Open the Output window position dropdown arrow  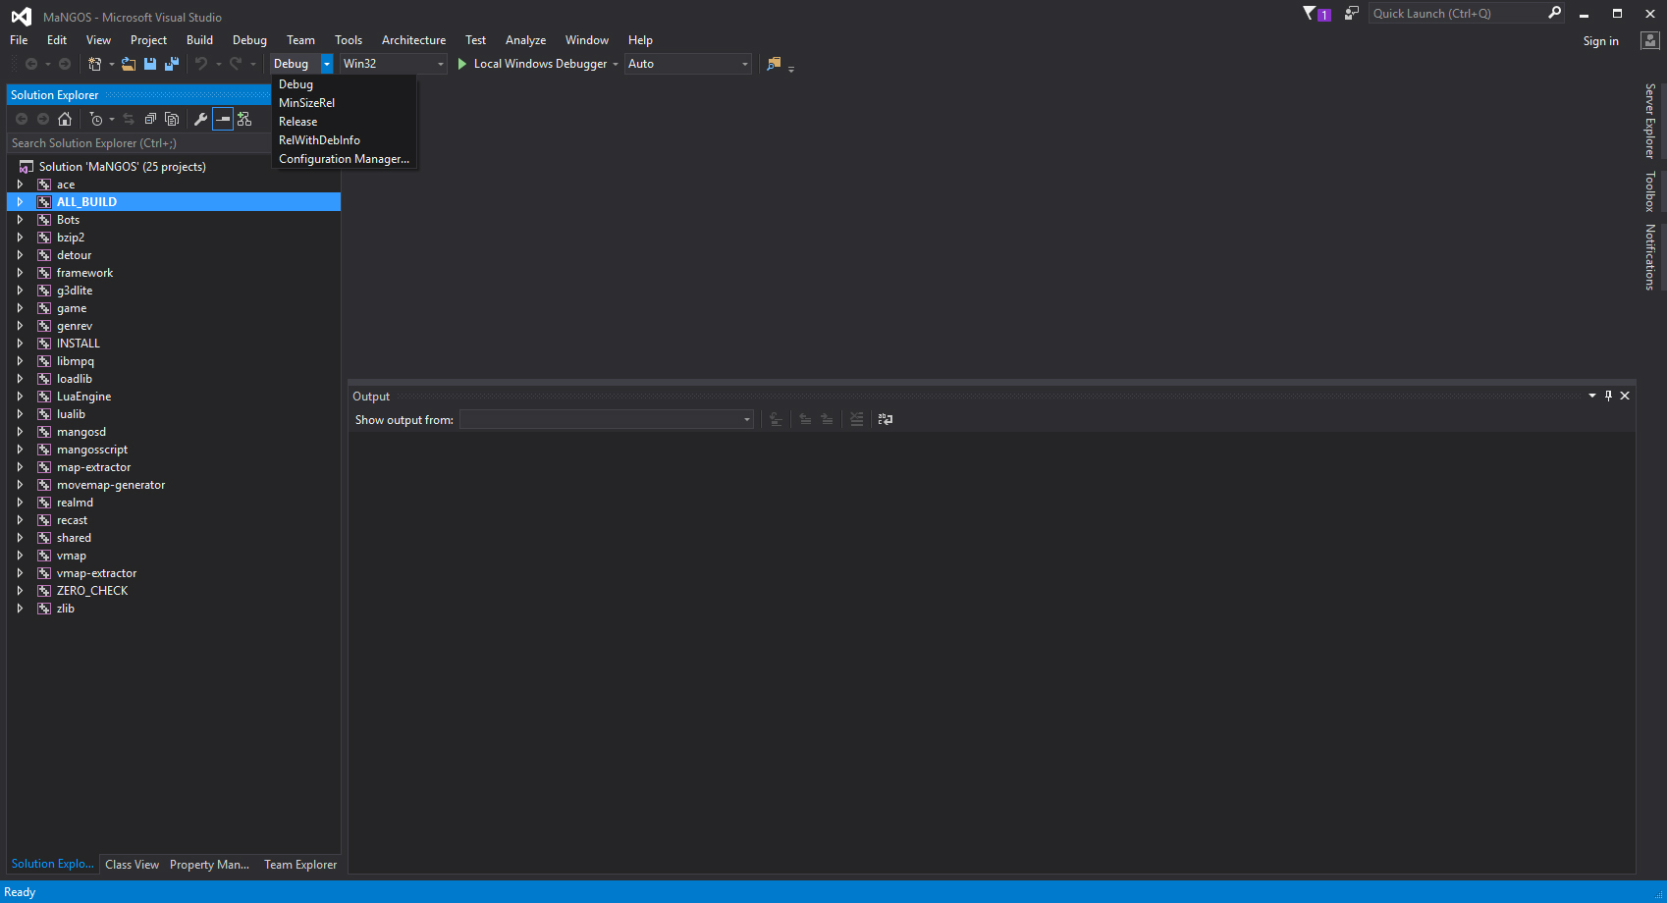coord(1592,396)
